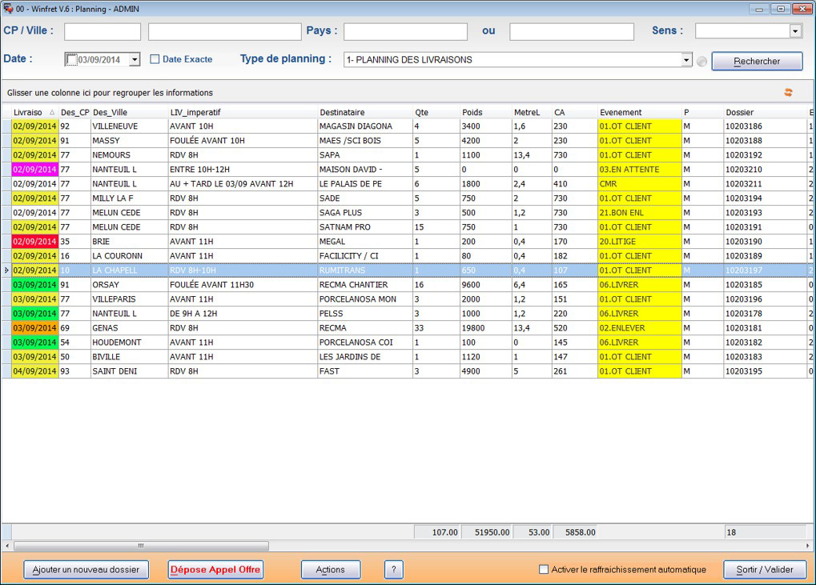Click the question mark help icon
The width and height of the screenshot is (816, 585).
click(392, 569)
